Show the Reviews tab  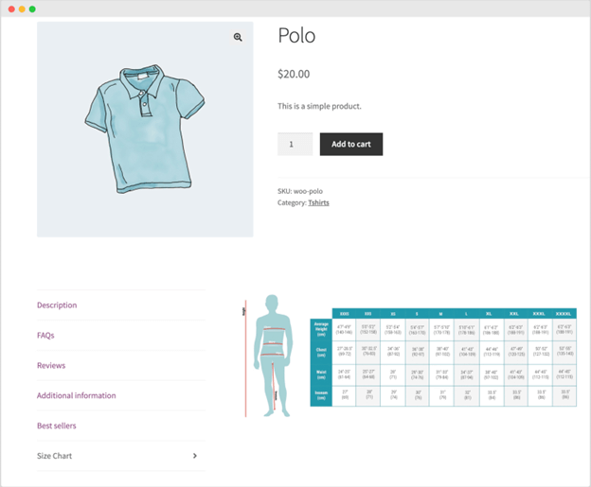[x=51, y=366]
